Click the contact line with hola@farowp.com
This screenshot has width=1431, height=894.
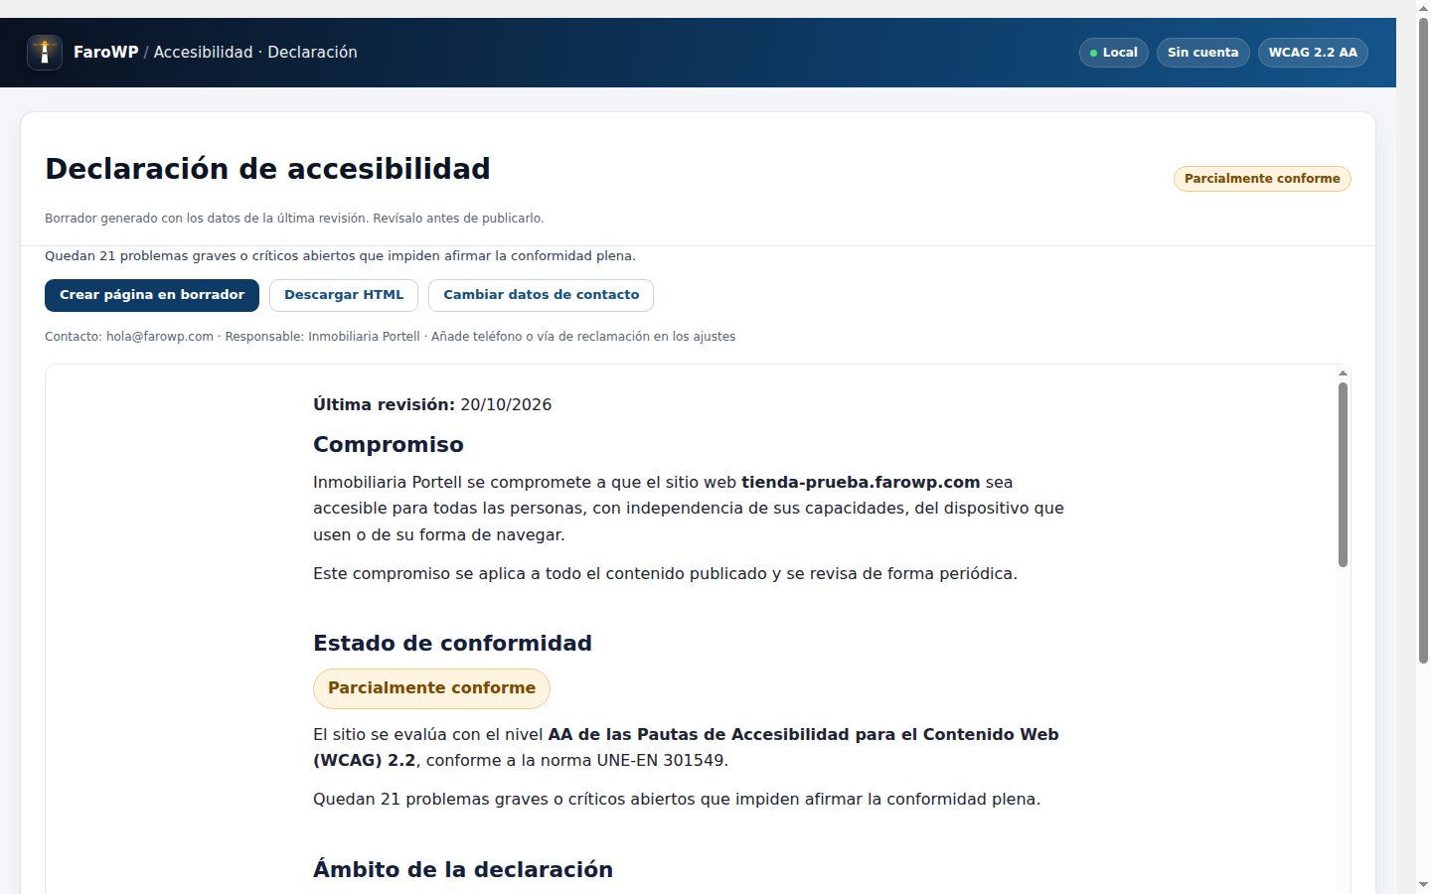[x=390, y=337]
